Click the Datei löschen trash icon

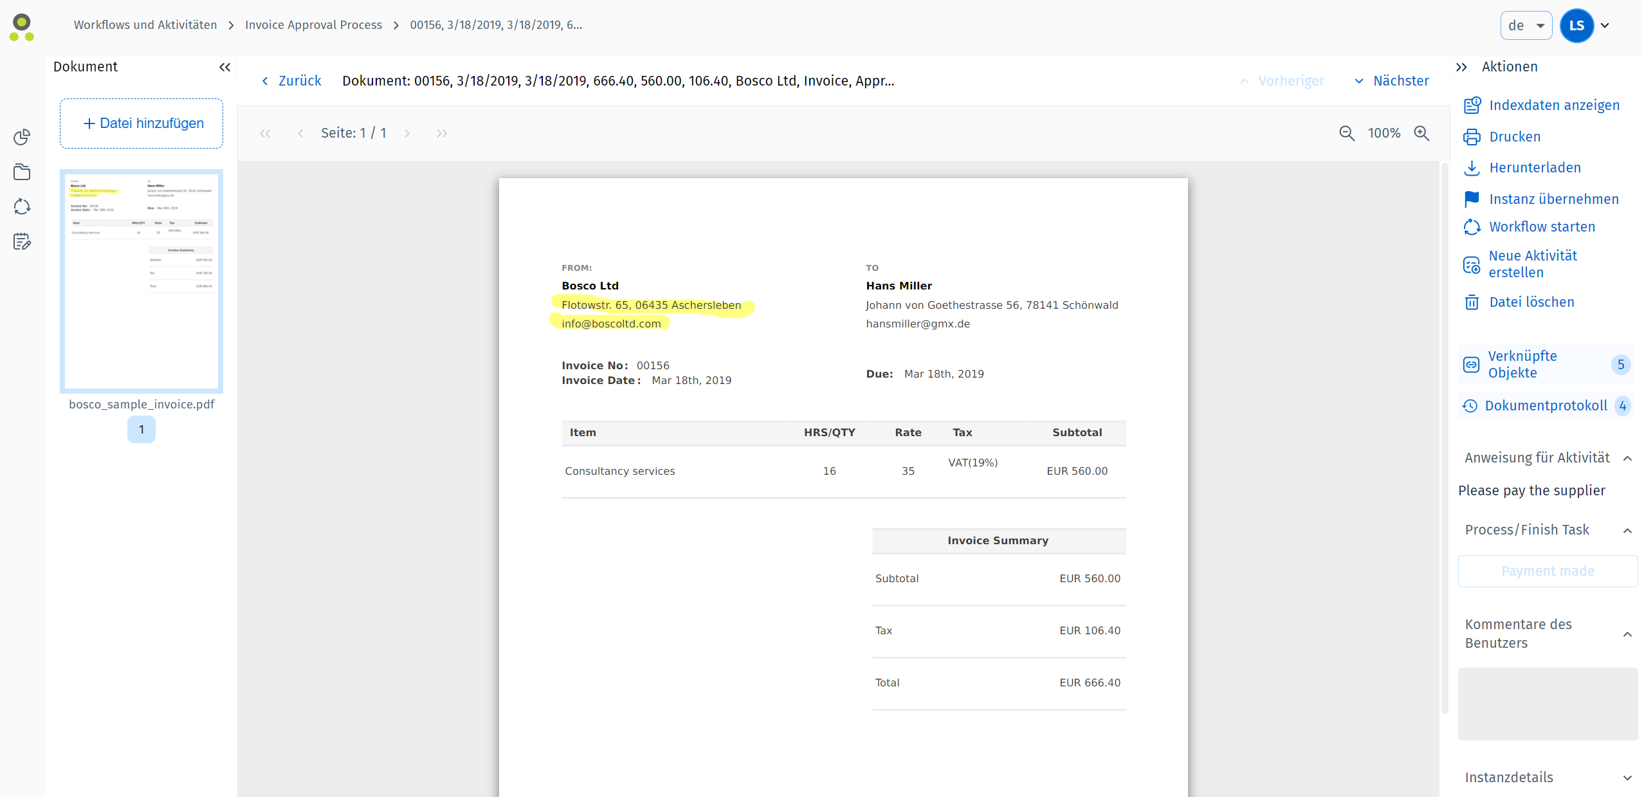pyautogui.click(x=1472, y=302)
